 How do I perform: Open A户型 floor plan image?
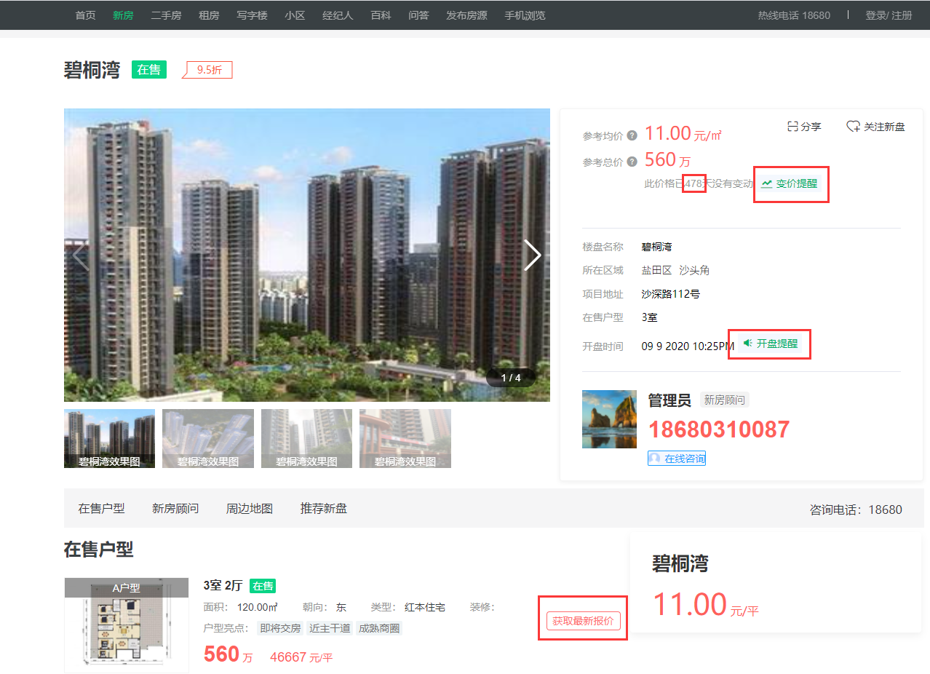coord(126,625)
